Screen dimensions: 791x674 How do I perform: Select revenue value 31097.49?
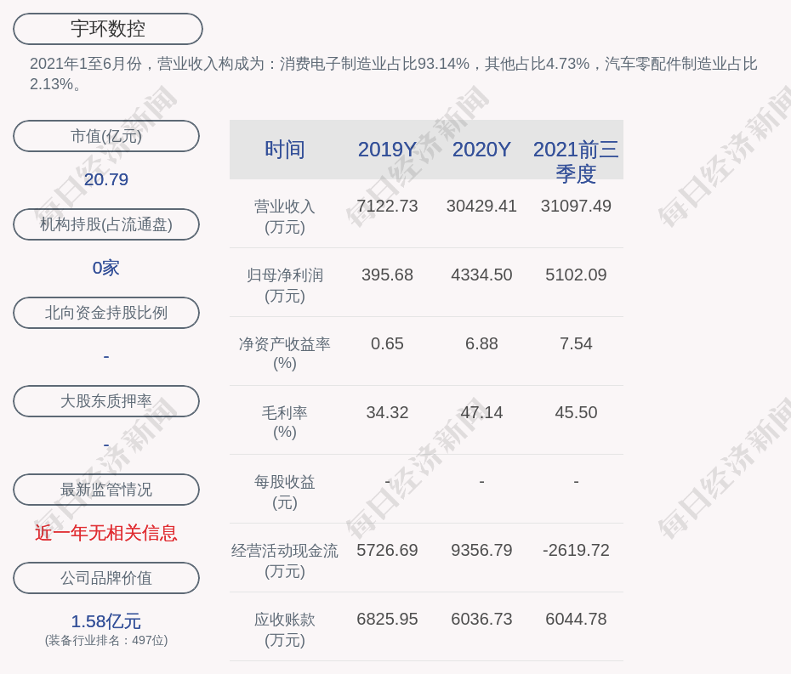[x=576, y=206]
